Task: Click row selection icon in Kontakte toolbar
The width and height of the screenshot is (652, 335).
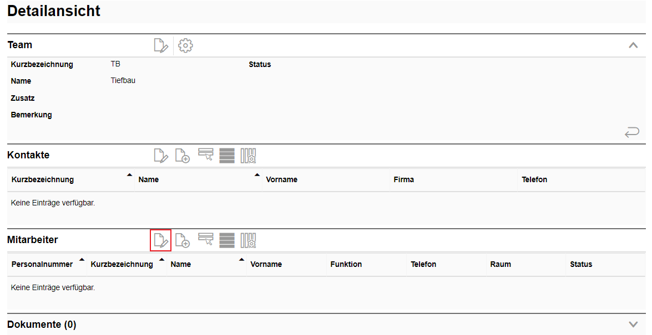Action: pos(206,156)
